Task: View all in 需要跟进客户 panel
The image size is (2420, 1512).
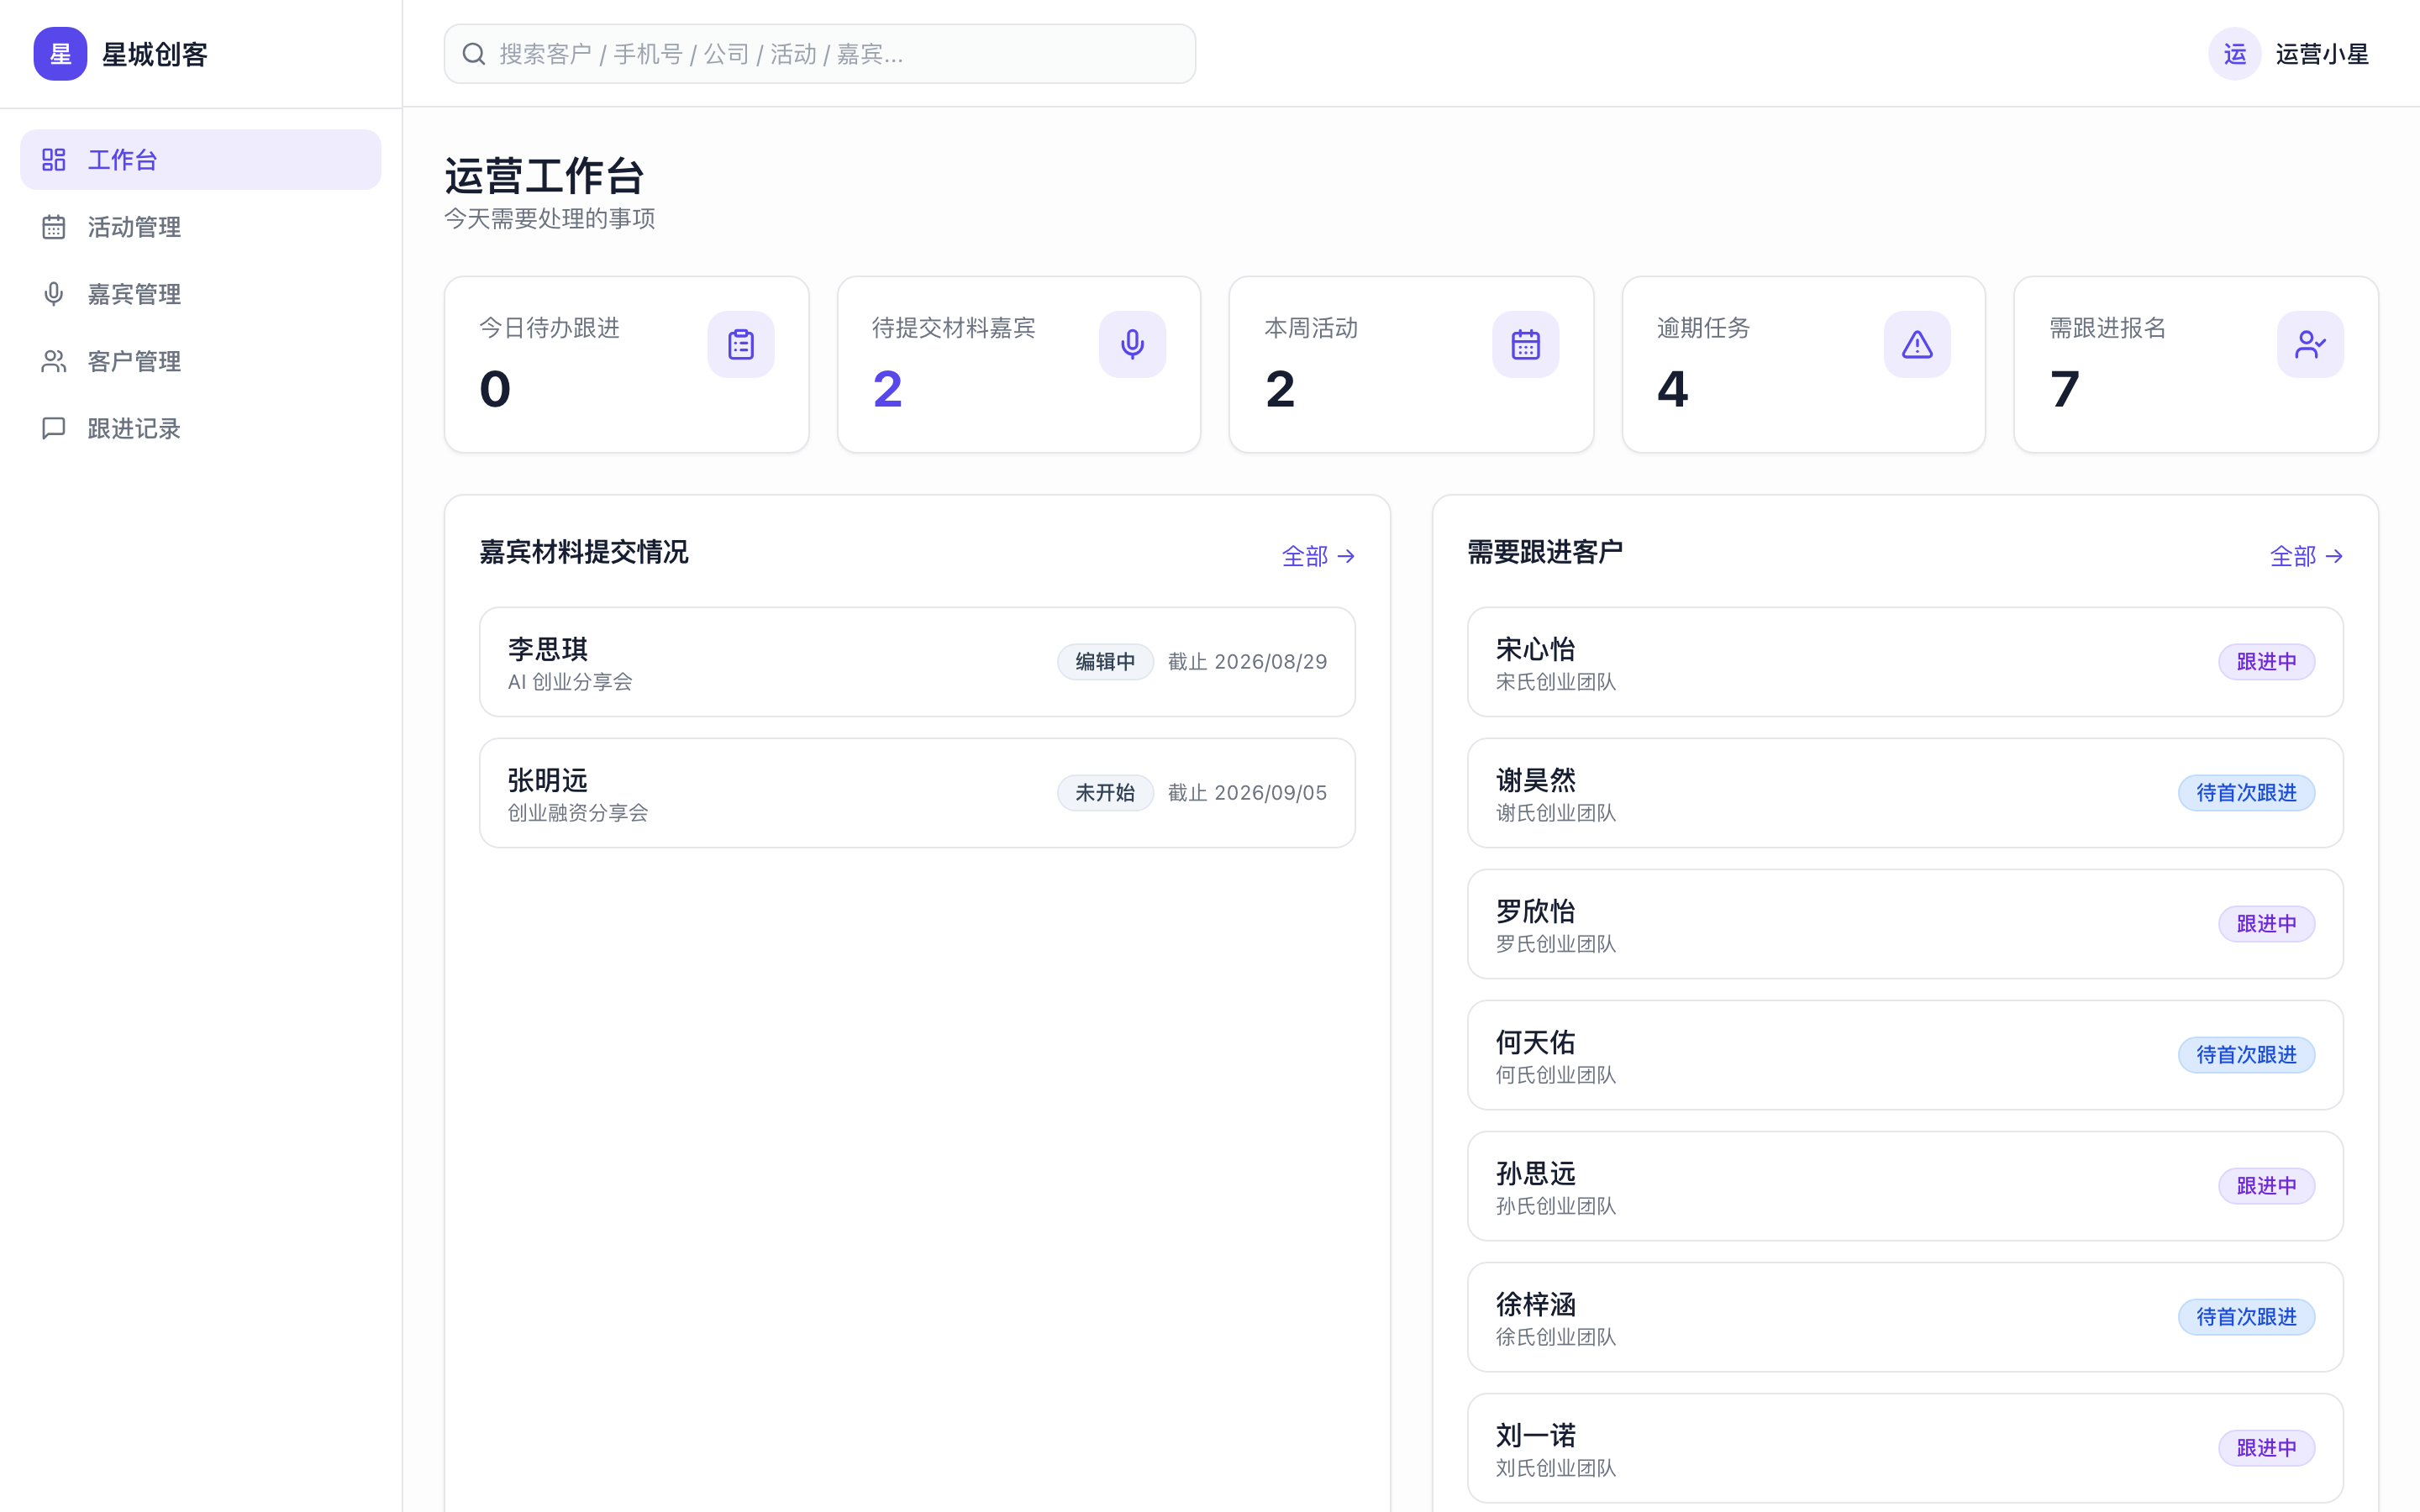Action: pyautogui.click(x=2306, y=556)
